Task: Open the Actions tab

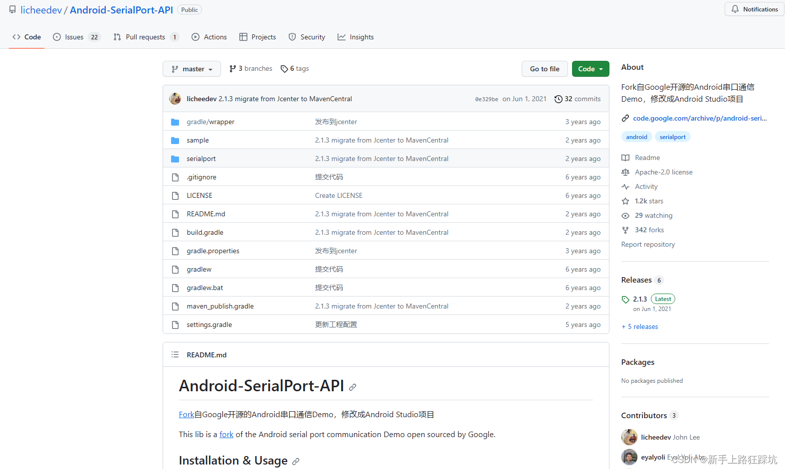Action: pyautogui.click(x=209, y=37)
